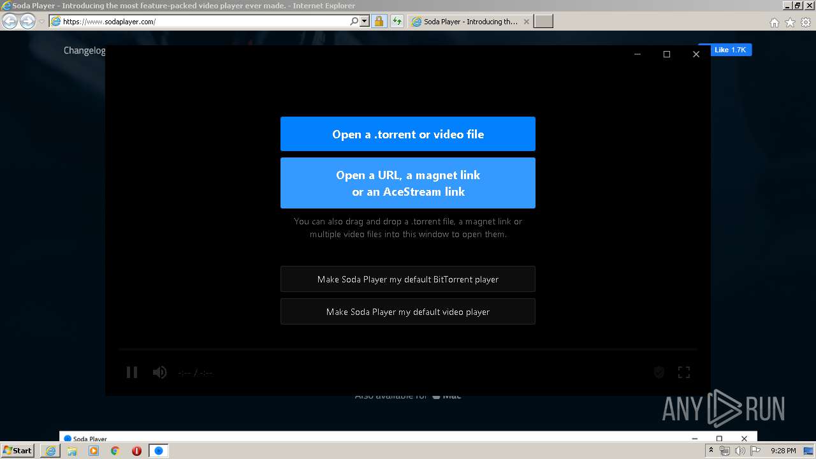This screenshot has height=459, width=816.
Task: Open the network status tray icon
Action: pyautogui.click(x=725, y=451)
